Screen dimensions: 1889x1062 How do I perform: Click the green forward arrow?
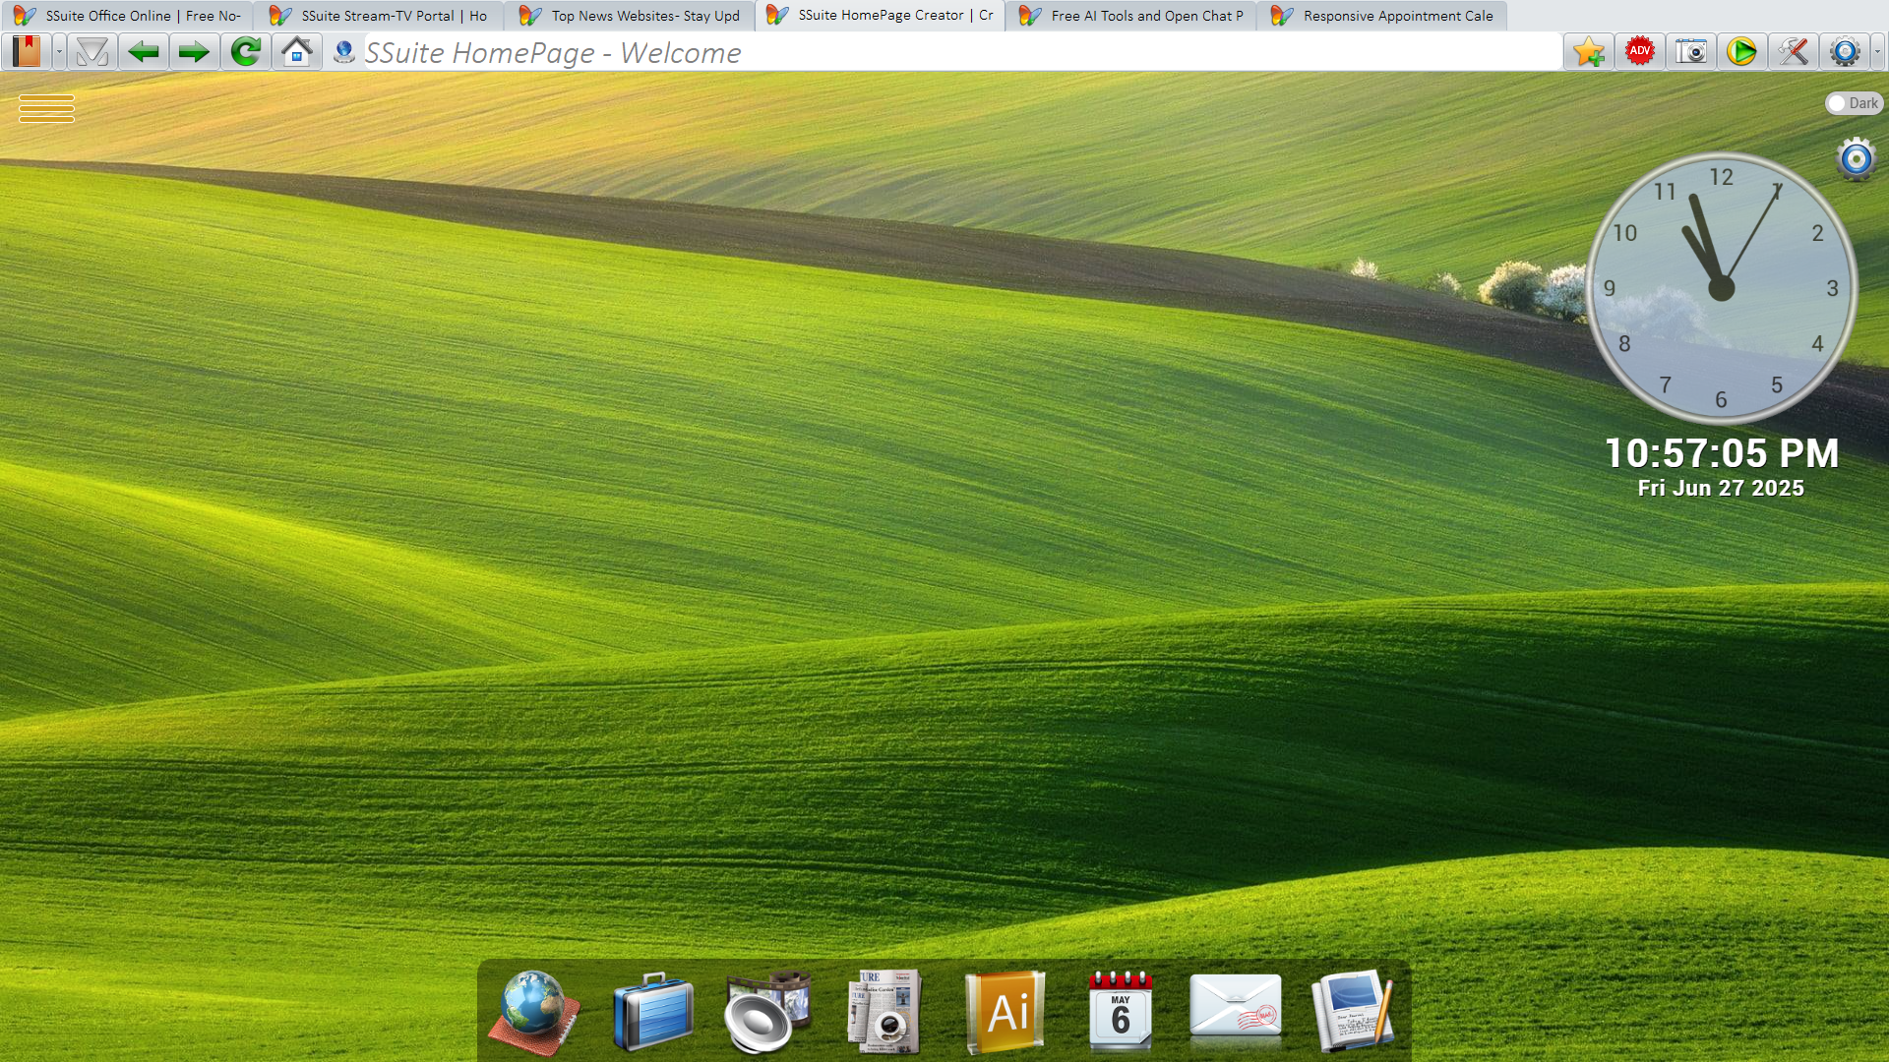[x=194, y=51]
